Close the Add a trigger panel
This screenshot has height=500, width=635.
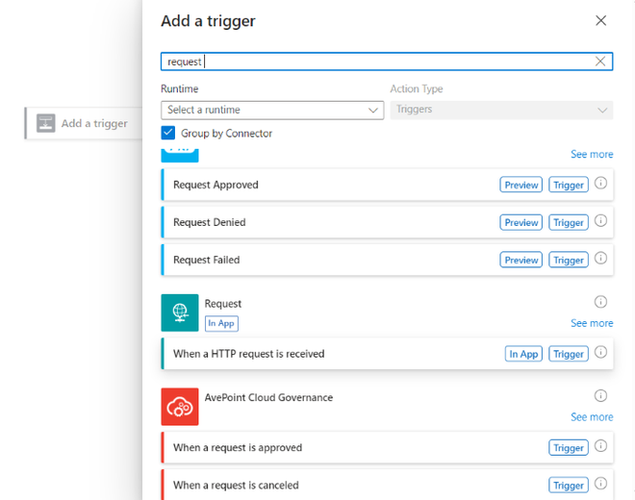click(x=600, y=20)
